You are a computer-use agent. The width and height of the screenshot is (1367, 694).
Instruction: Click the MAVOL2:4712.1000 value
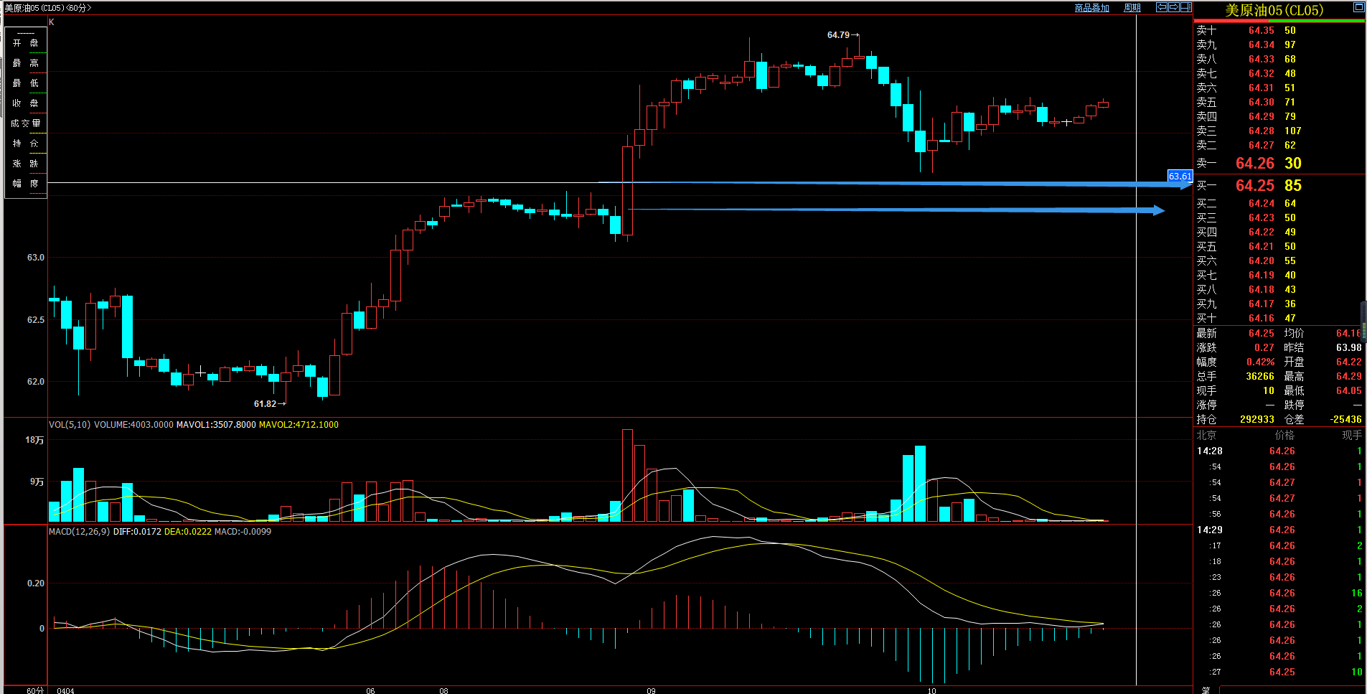299,425
